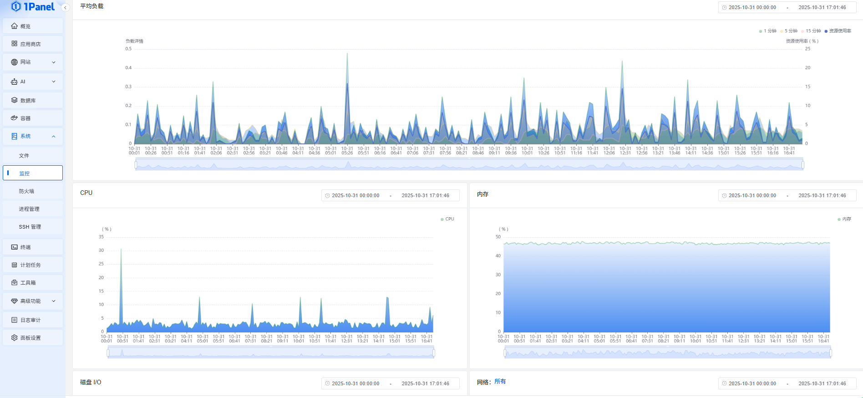This screenshot has height=398, width=863.
Task: Click the 应用商店 grid icon
Action: pyautogui.click(x=15, y=44)
